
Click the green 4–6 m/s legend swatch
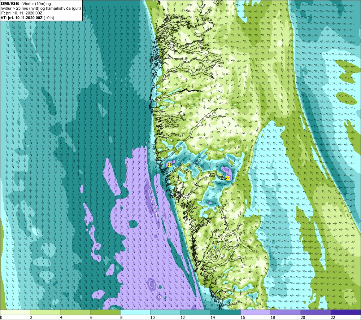75,312
